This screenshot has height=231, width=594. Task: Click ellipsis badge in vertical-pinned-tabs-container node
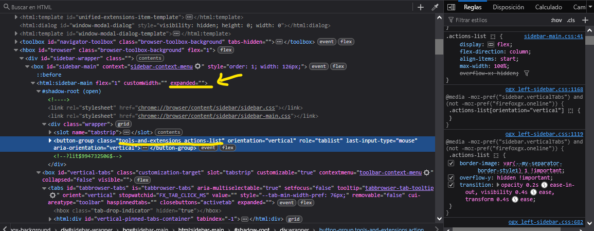pos(245,219)
